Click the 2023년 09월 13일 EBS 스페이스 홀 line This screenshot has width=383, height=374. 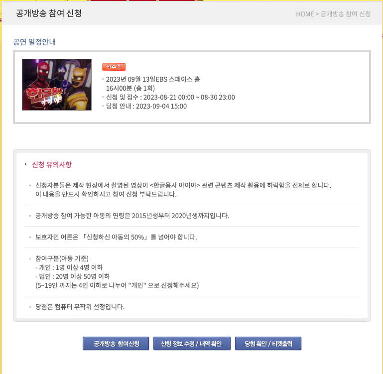(153, 79)
